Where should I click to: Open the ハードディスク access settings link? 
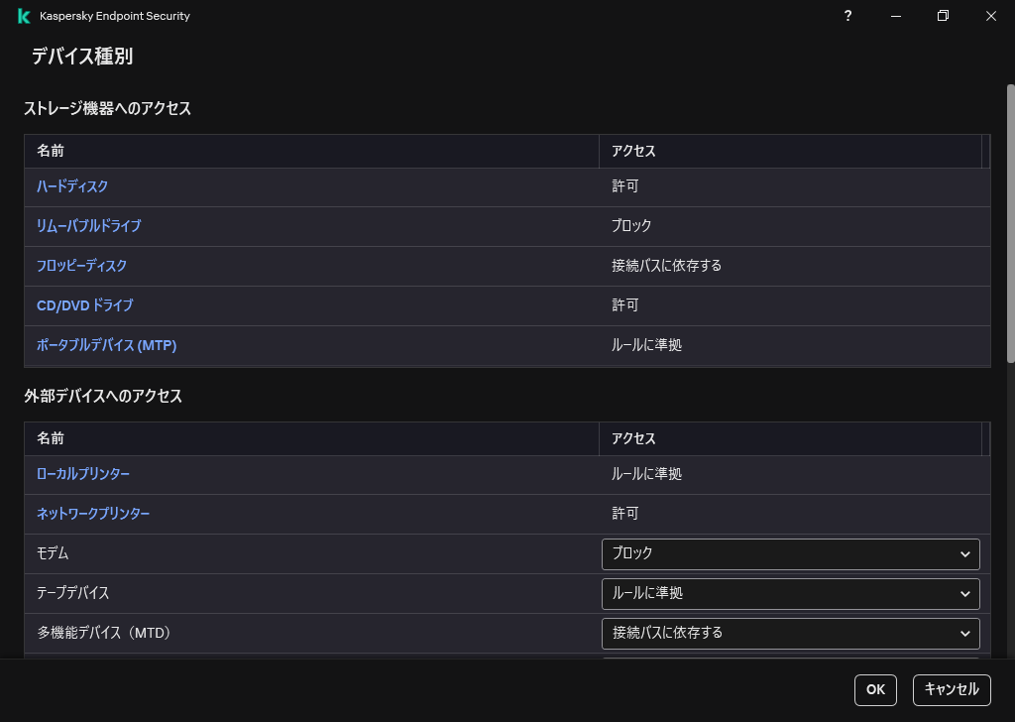(72, 186)
